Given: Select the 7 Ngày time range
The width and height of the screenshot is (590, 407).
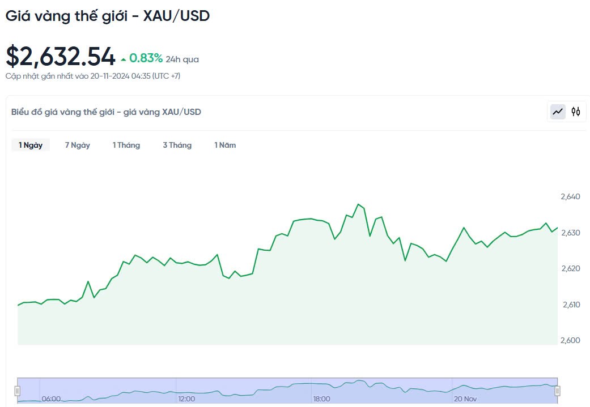Looking at the screenshot, I should pyautogui.click(x=78, y=145).
